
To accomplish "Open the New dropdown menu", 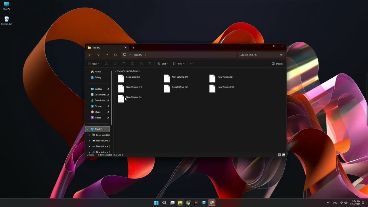I will 93,64.
